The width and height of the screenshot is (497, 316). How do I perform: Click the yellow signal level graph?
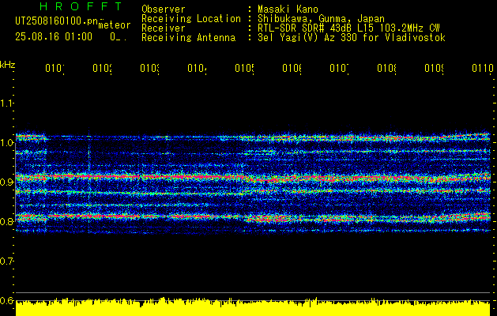(x=253, y=307)
